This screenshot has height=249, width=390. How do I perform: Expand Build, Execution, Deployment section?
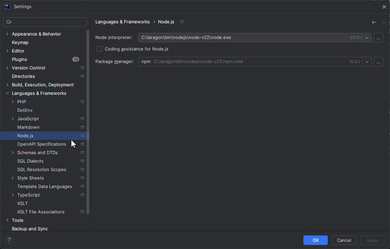tap(7, 85)
